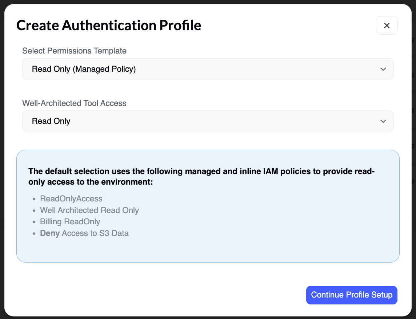This screenshot has width=416, height=319.
Task: Click the Create Authentication Profile heading
Action: pos(109,25)
